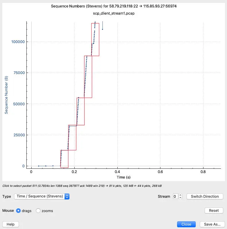Click the 100000 y-axis tick label
This screenshot has height=229, width=227.
tap(18, 42)
